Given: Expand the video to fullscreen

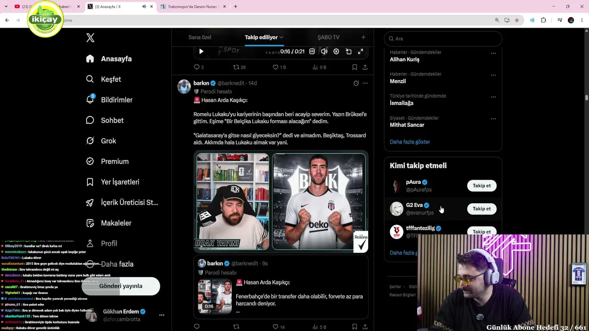Looking at the screenshot, I should pos(361,51).
